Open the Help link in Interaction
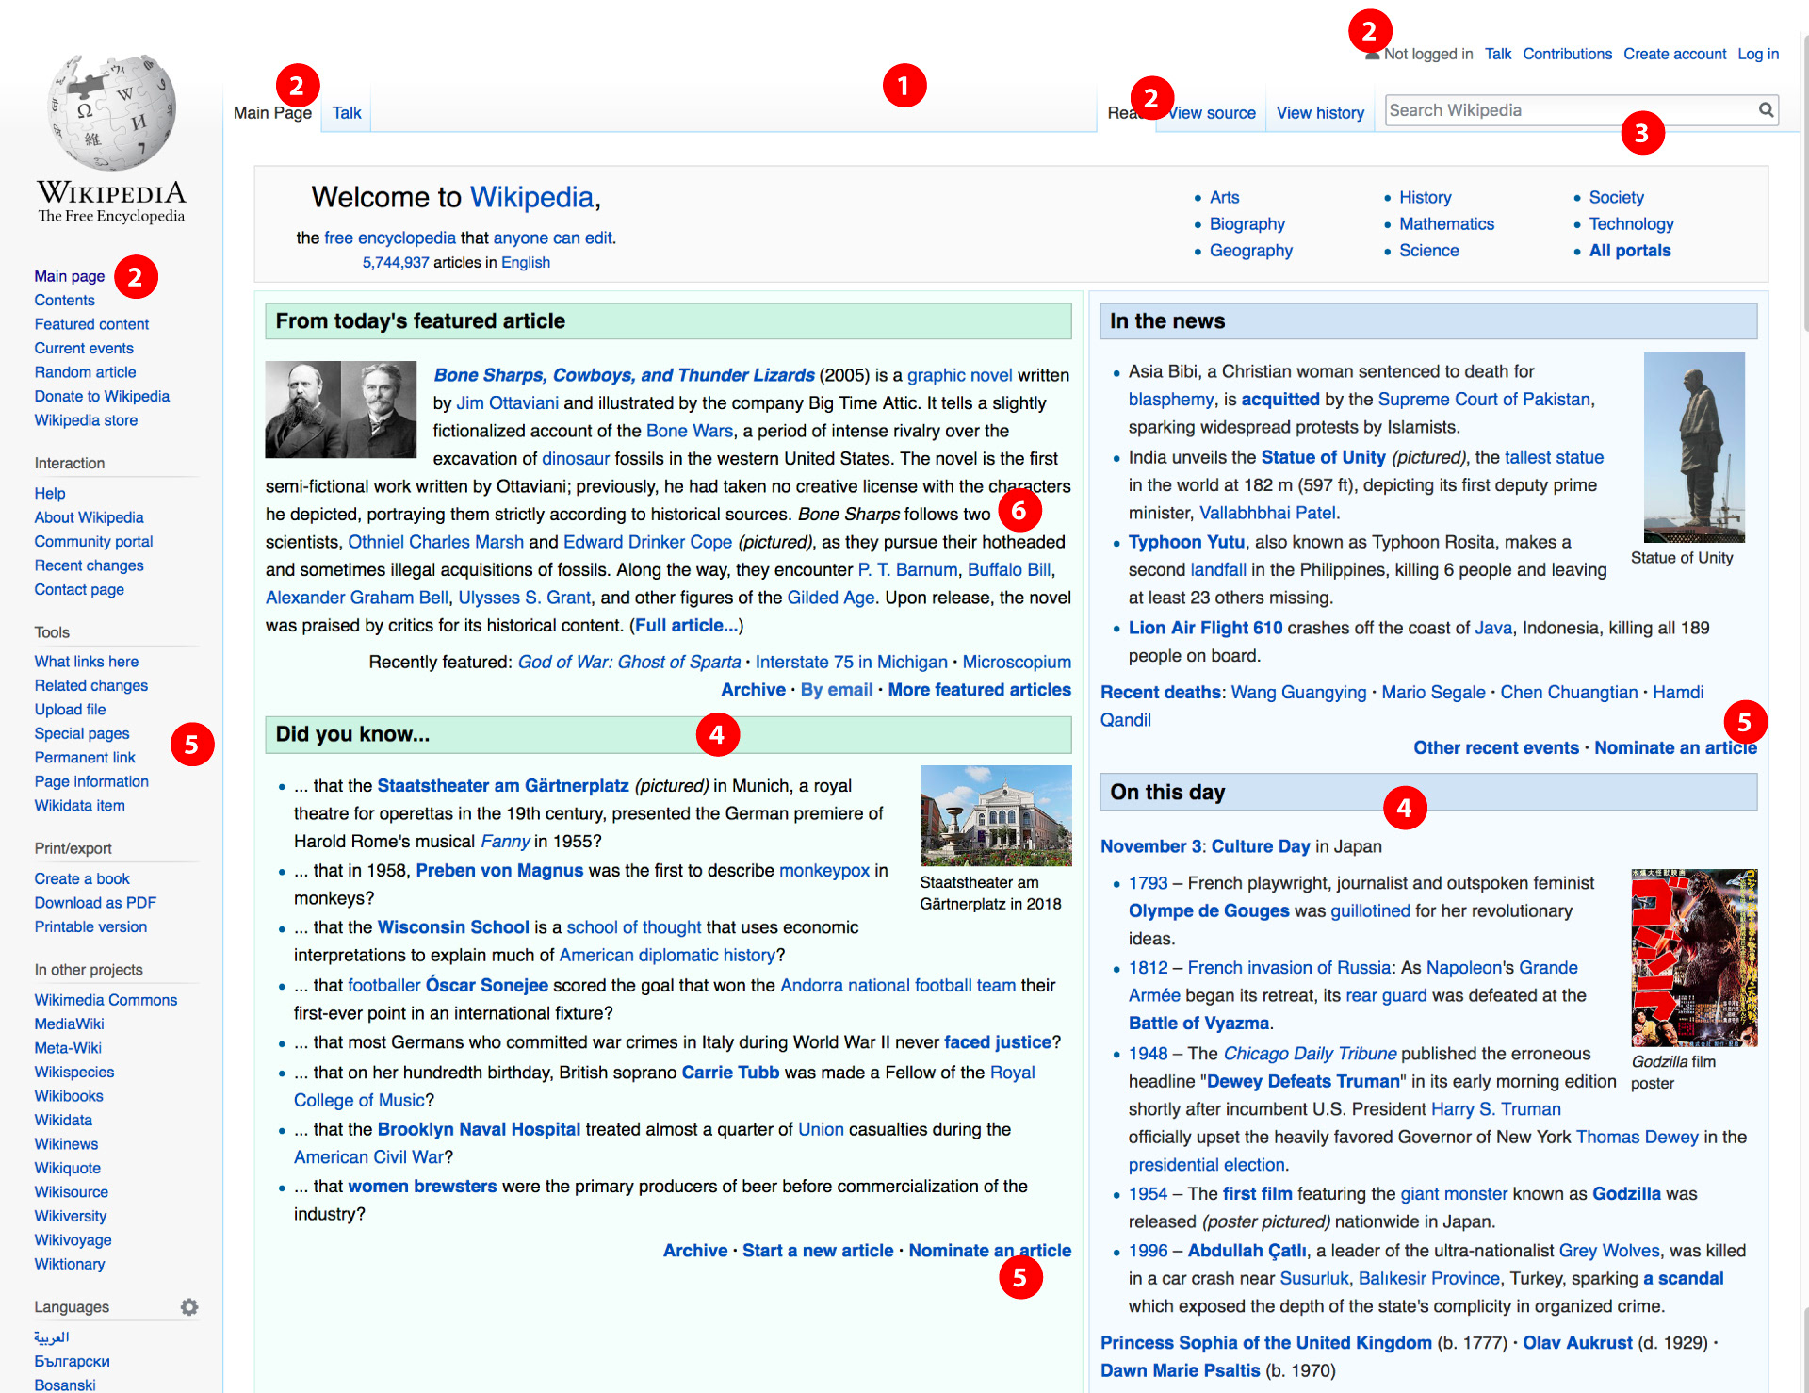The height and width of the screenshot is (1393, 1809). (50, 493)
